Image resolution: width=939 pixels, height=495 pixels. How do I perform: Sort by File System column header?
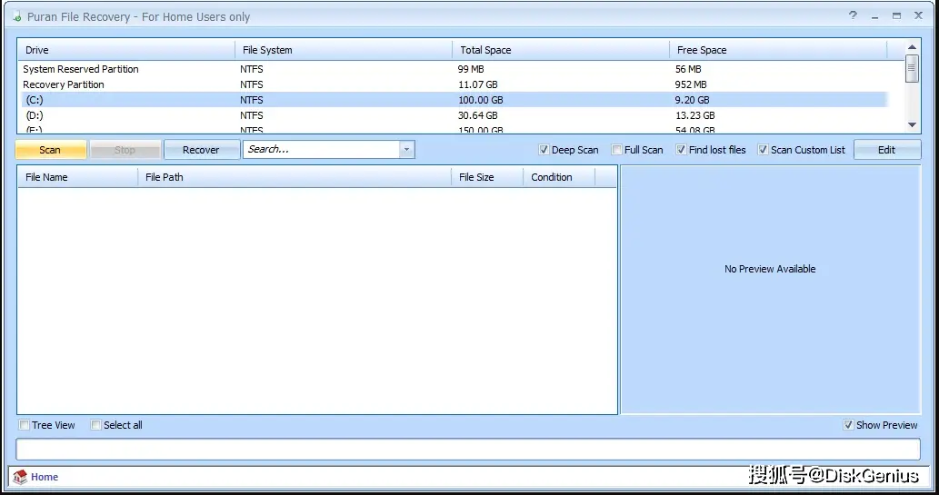tap(344, 50)
